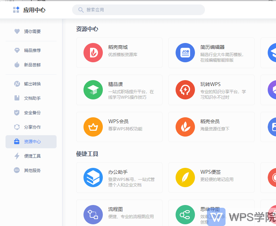Click description 便捷、专业的流程图应用
The height and width of the screenshot is (226, 276).
131,216
